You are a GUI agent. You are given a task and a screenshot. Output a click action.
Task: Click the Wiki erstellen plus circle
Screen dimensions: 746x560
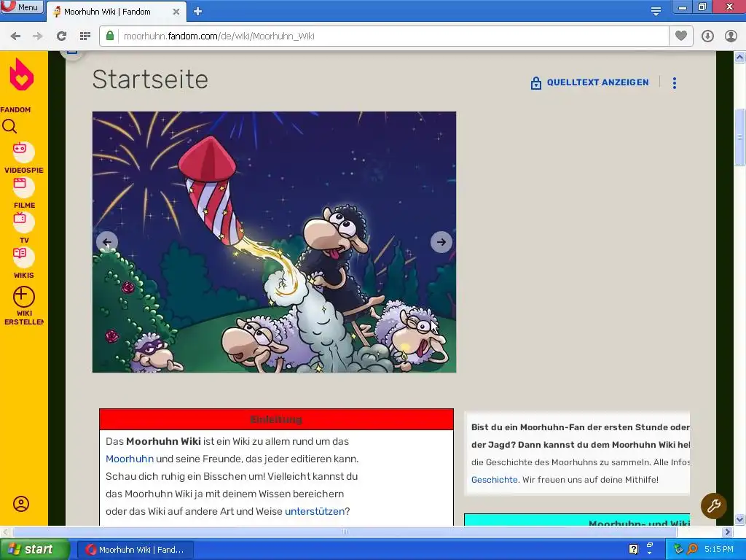(24, 297)
